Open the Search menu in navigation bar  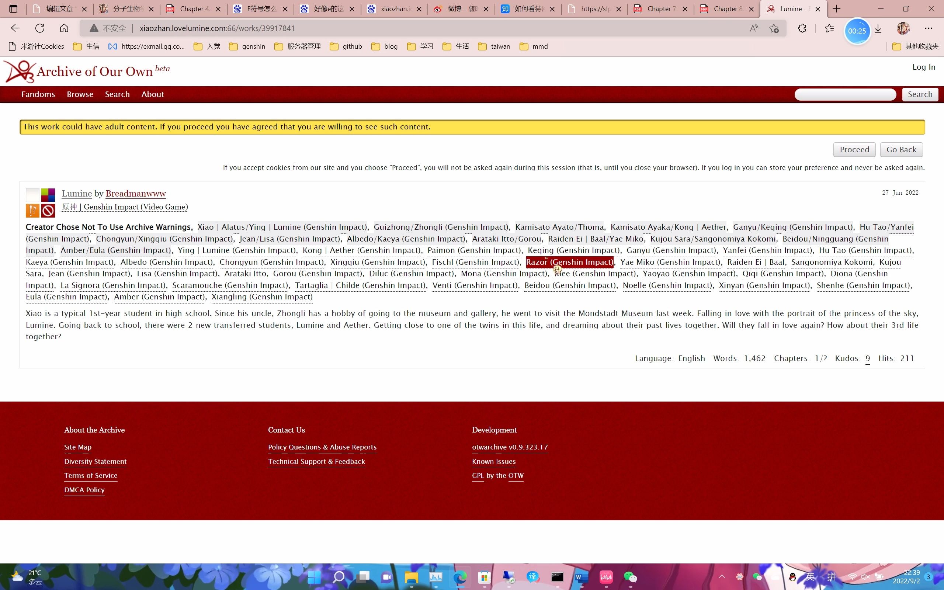tap(117, 94)
